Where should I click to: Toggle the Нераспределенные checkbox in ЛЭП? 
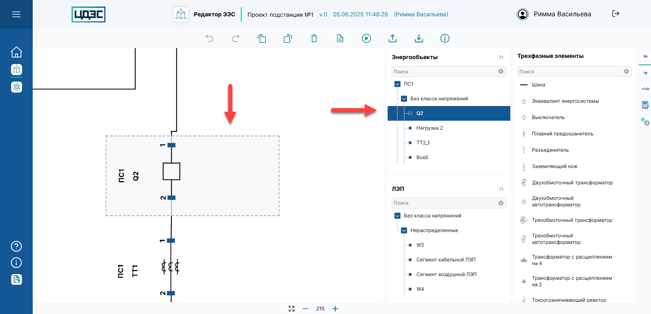(404, 230)
